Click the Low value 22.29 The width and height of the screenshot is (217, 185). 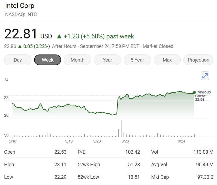[60, 177]
